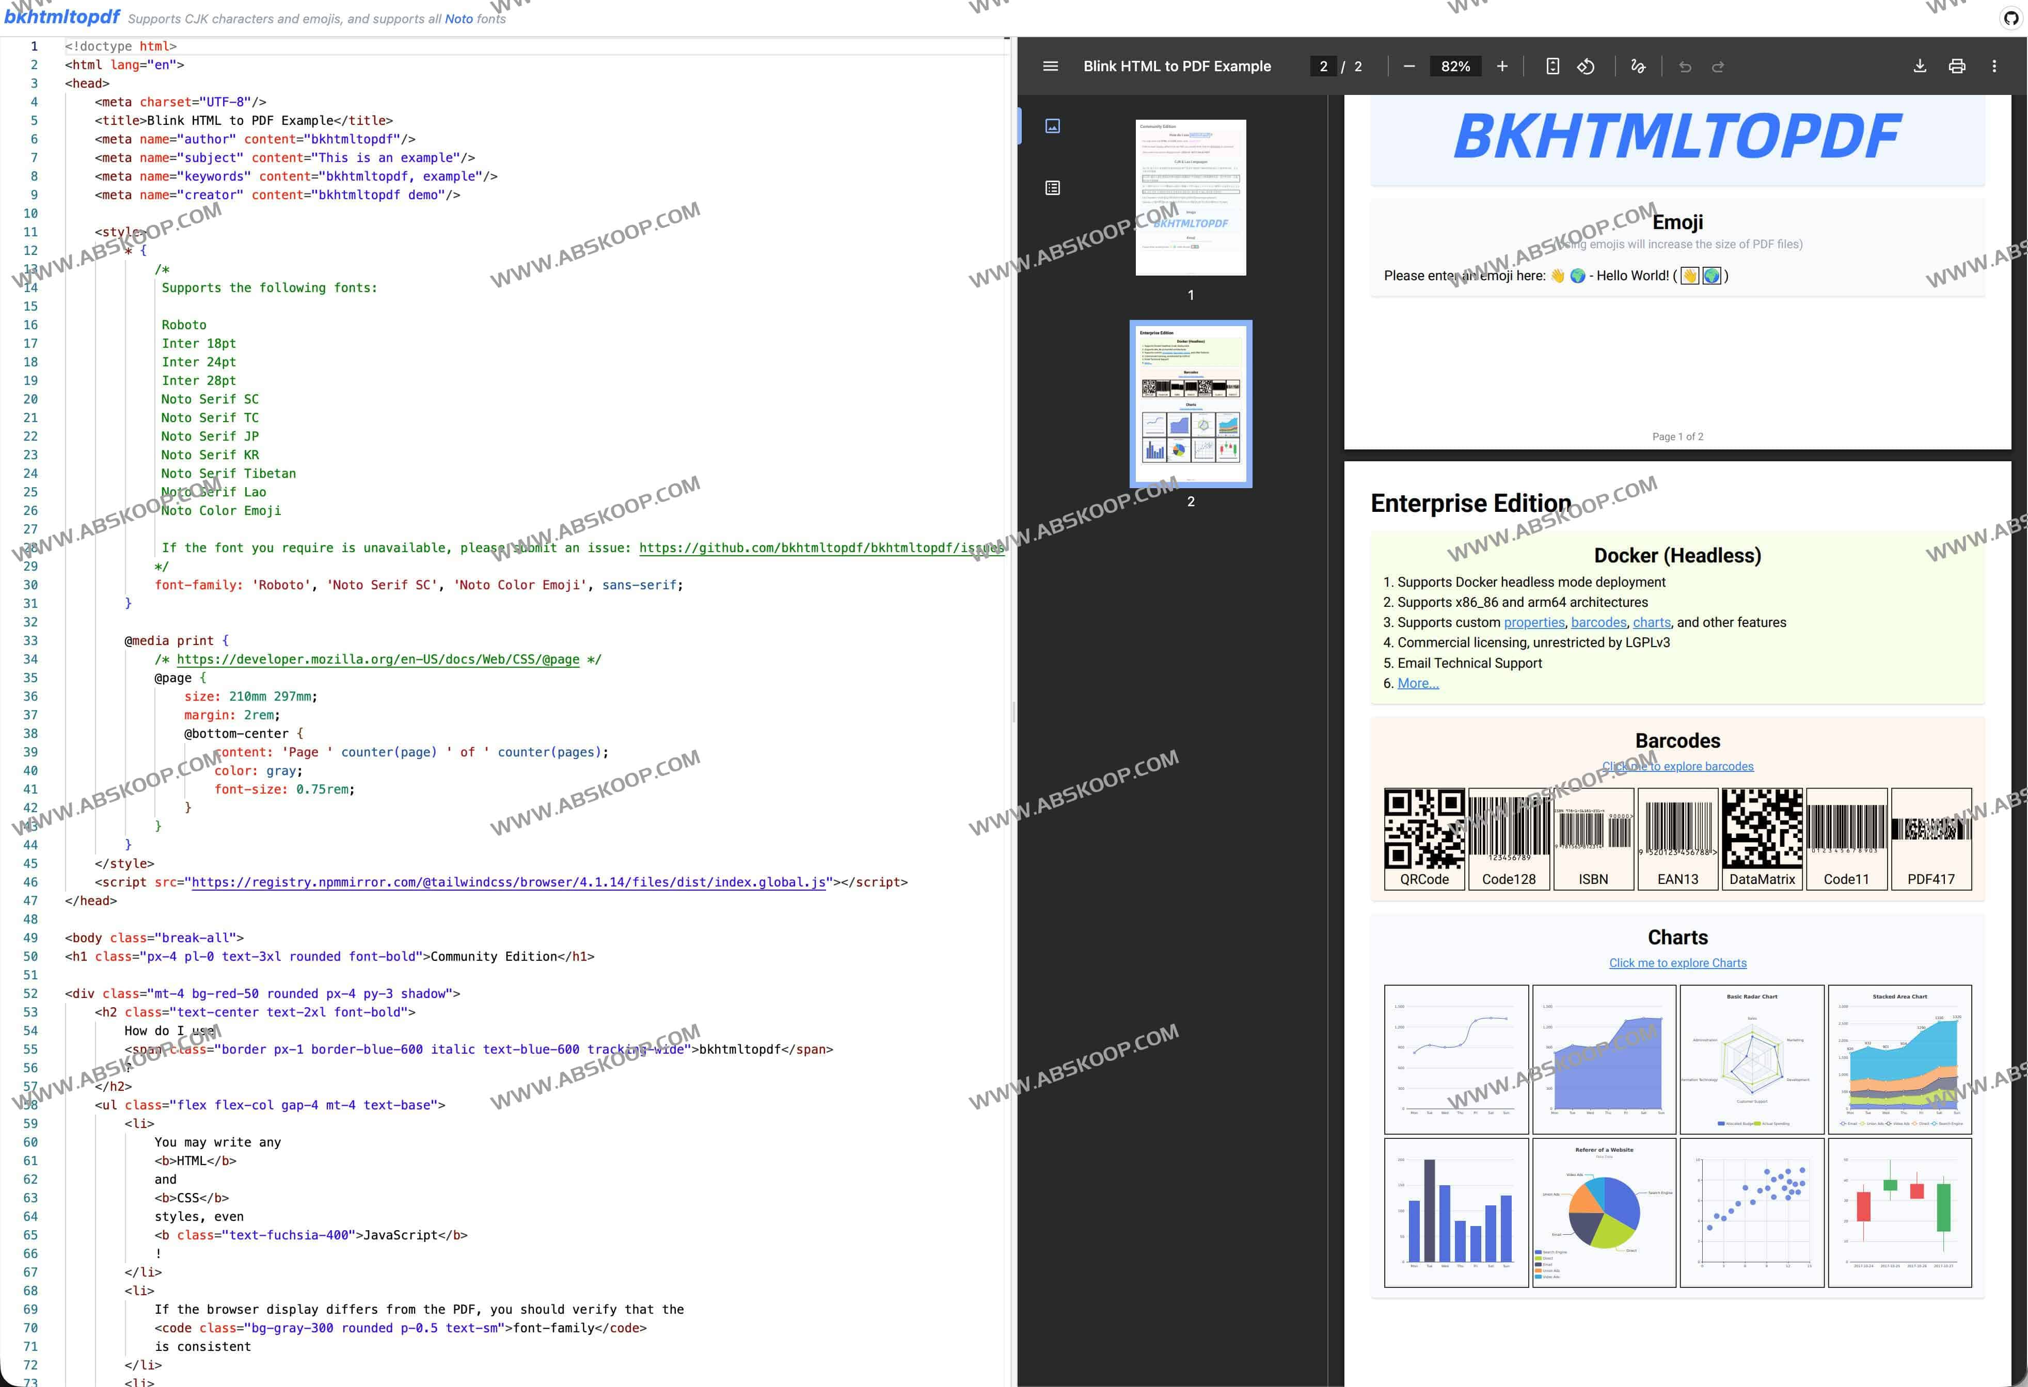The image size is (2028, 1387).
Task: Print the PDF document
Action: pyautogui.click(x=1957, y=66)
